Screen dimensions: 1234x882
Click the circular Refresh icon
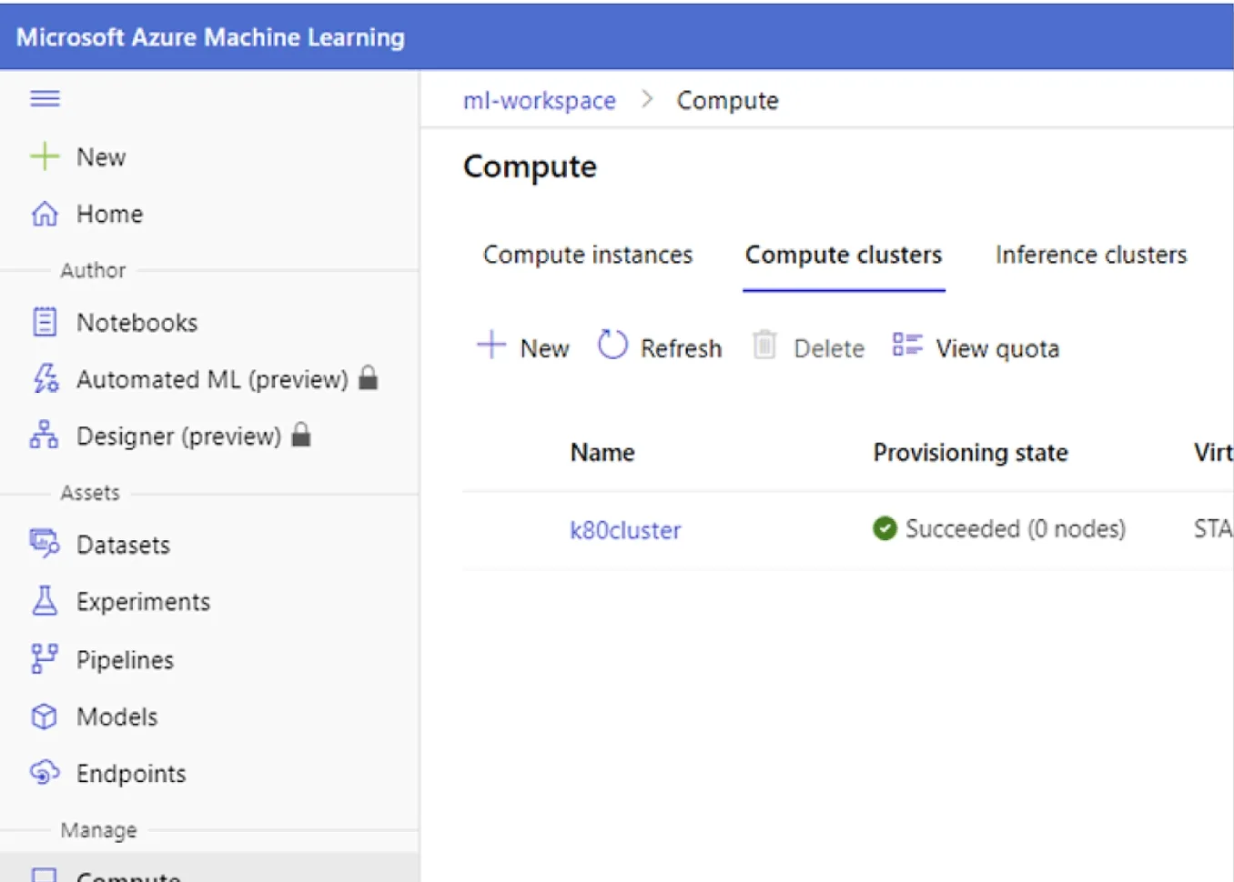point(612,345)
